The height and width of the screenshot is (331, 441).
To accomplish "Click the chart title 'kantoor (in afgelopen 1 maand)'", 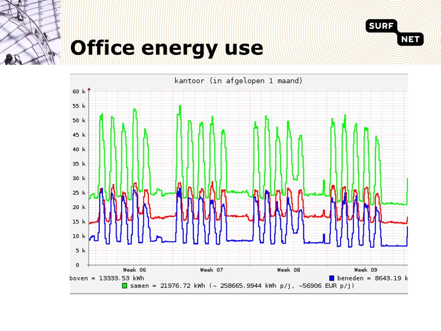I will coord(238,81).
